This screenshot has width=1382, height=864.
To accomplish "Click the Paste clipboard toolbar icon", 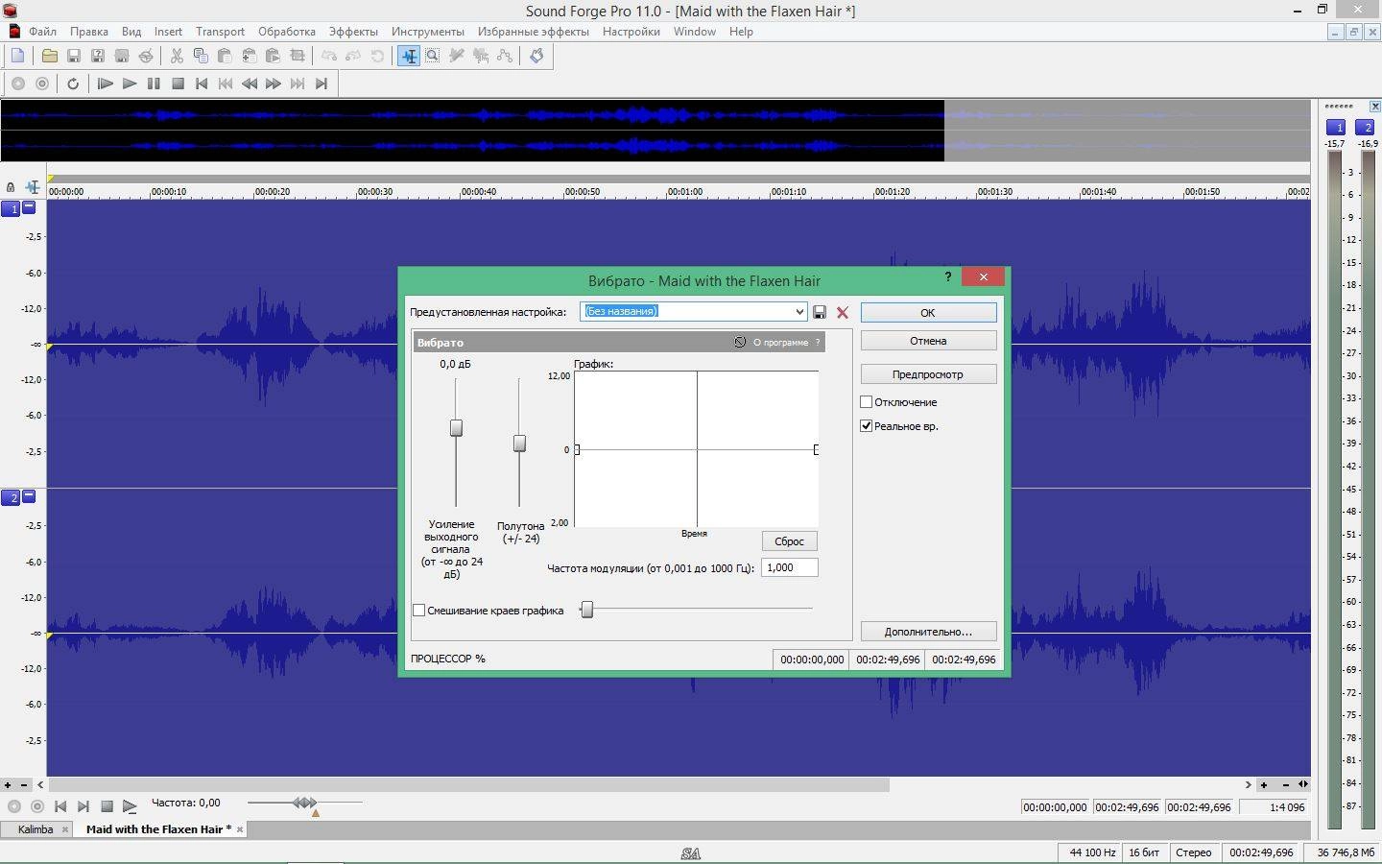I will pos(225,56).
